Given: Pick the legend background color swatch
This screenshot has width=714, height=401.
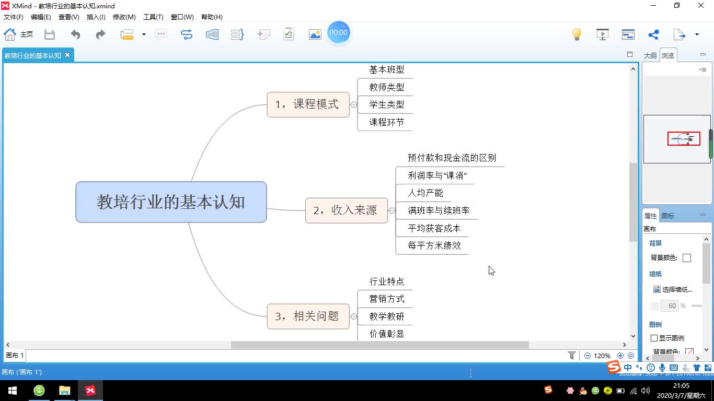Looking at the screenshot, I should [x=689, y=352].
